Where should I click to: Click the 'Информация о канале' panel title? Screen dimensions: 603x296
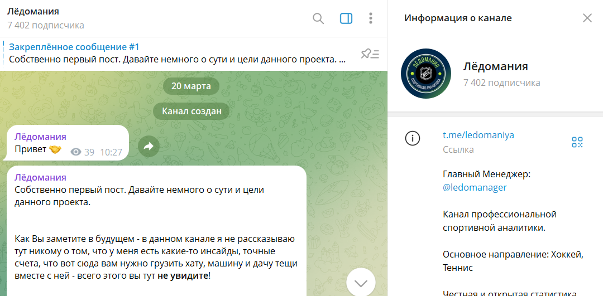coord(458,18)
